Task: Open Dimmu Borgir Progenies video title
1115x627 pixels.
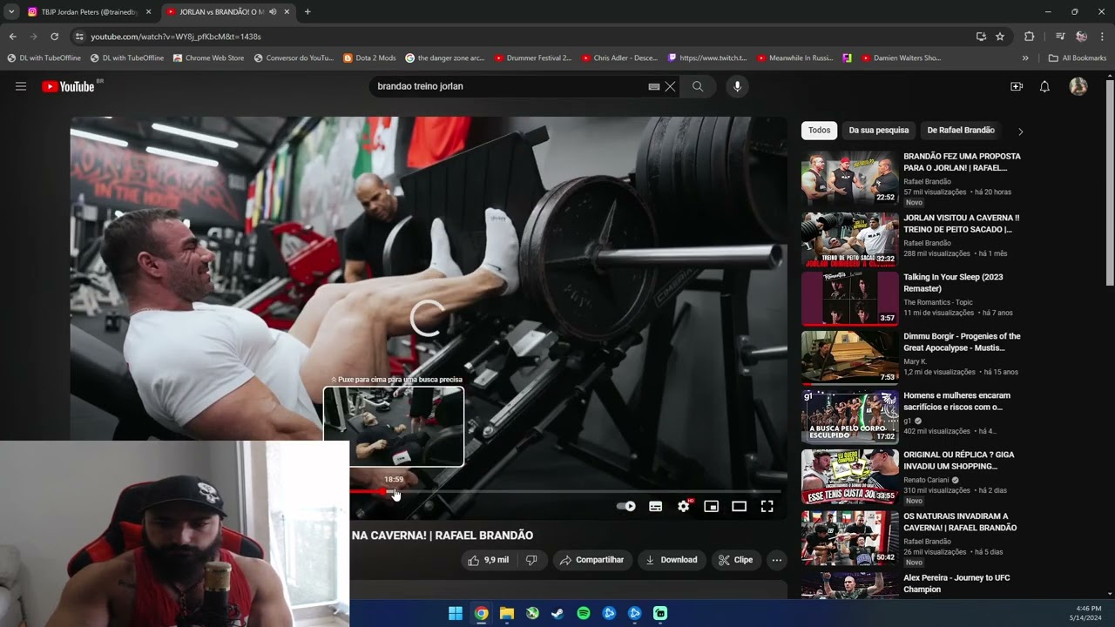Action: pos(962,342)
